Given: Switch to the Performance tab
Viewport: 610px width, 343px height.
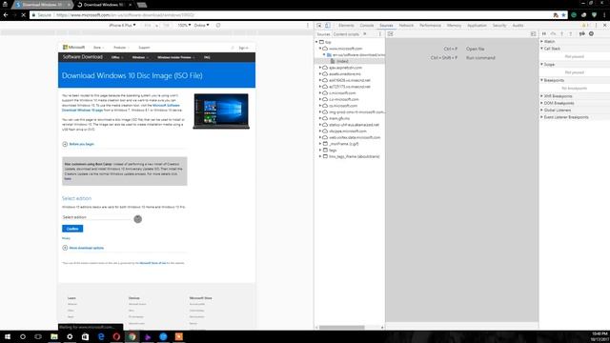Looking at the screenshot, I should tap(430, 26).
